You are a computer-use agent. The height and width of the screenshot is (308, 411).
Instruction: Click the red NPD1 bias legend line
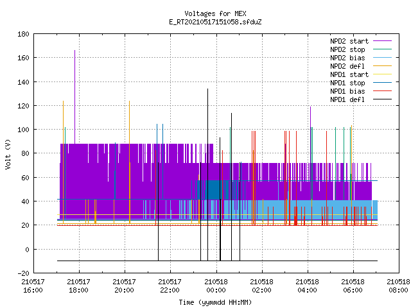(x=383, y=91)
